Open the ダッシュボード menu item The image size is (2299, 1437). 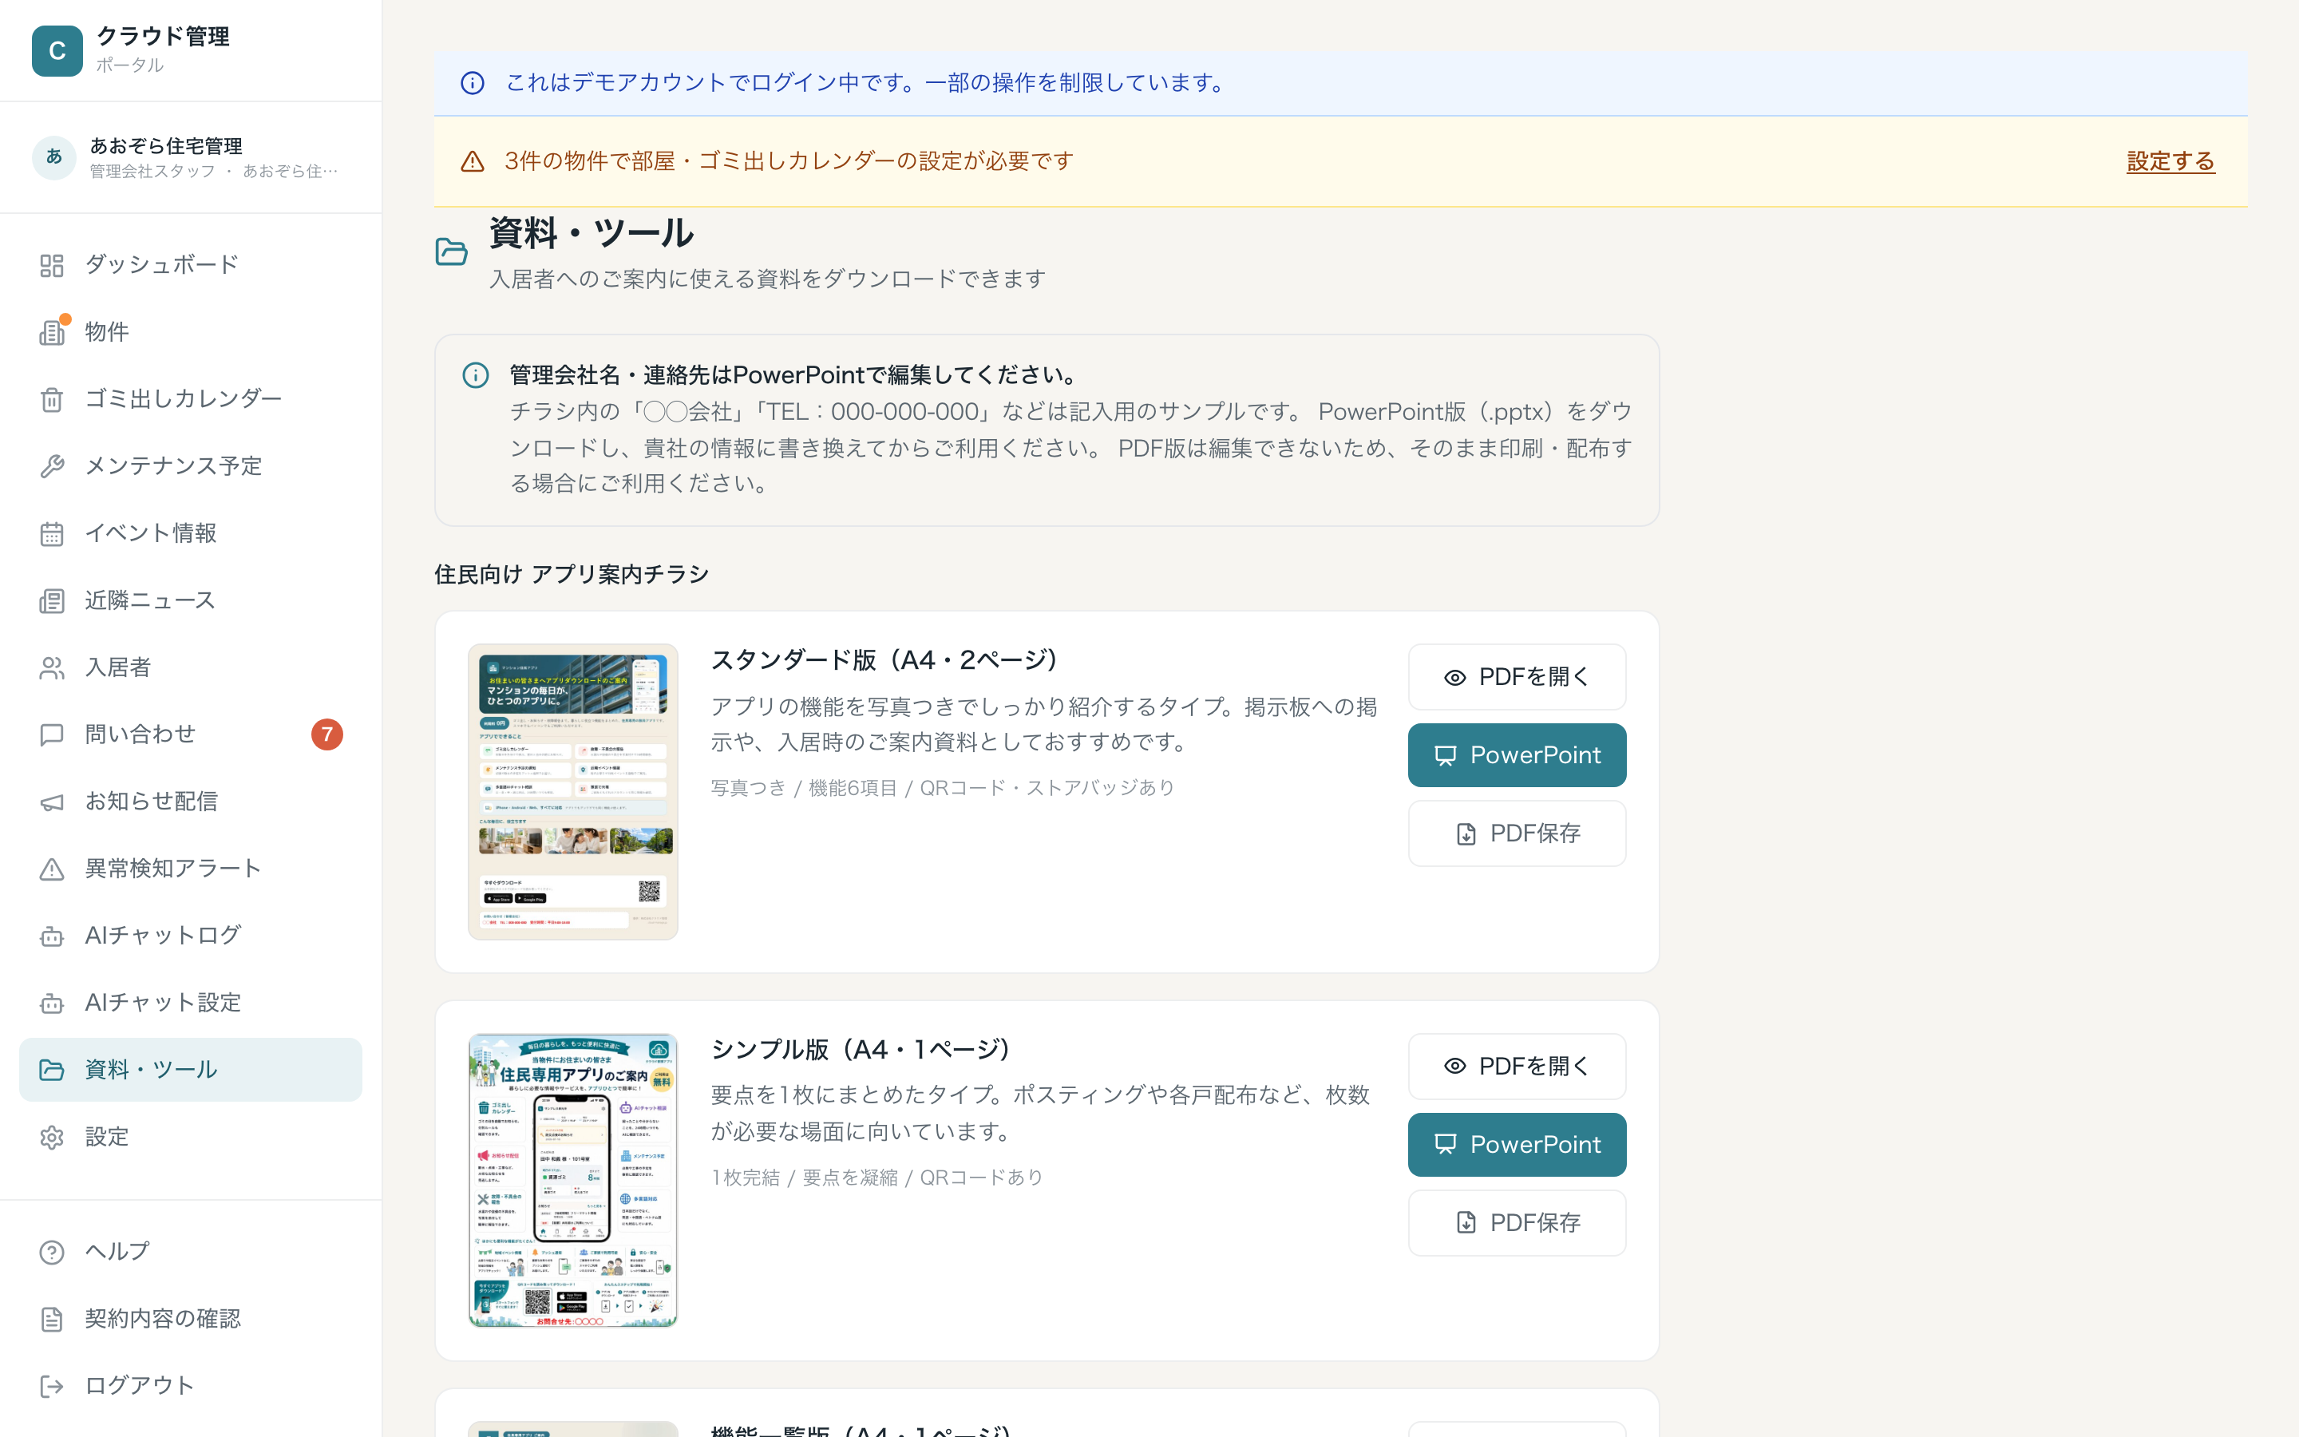click(x=190, y=265)
